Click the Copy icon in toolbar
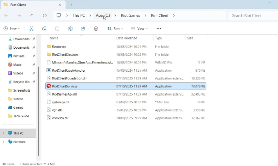 (44, 28)
